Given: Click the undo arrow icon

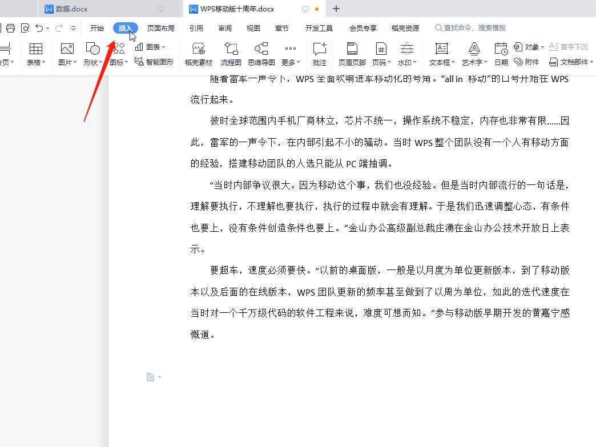Looking at the screenshot, I should coord(39,28).
